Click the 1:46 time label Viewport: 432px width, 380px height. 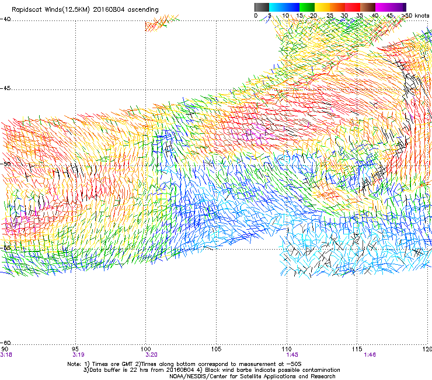click(370, 355)
